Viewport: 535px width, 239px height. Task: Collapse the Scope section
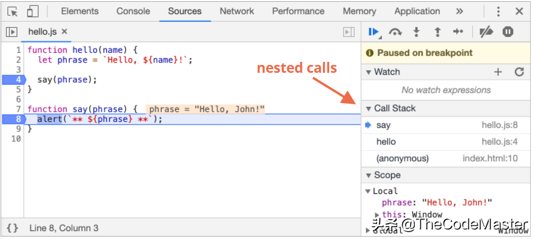[369, 175]
